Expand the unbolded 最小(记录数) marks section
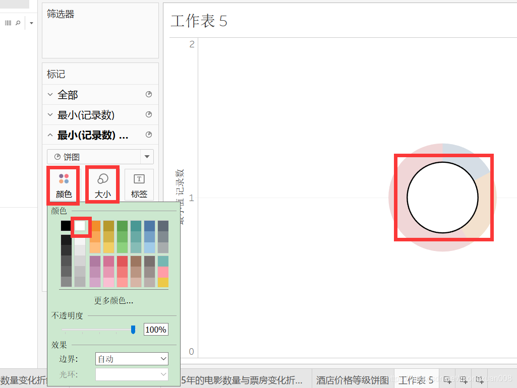 pos(50,114)
